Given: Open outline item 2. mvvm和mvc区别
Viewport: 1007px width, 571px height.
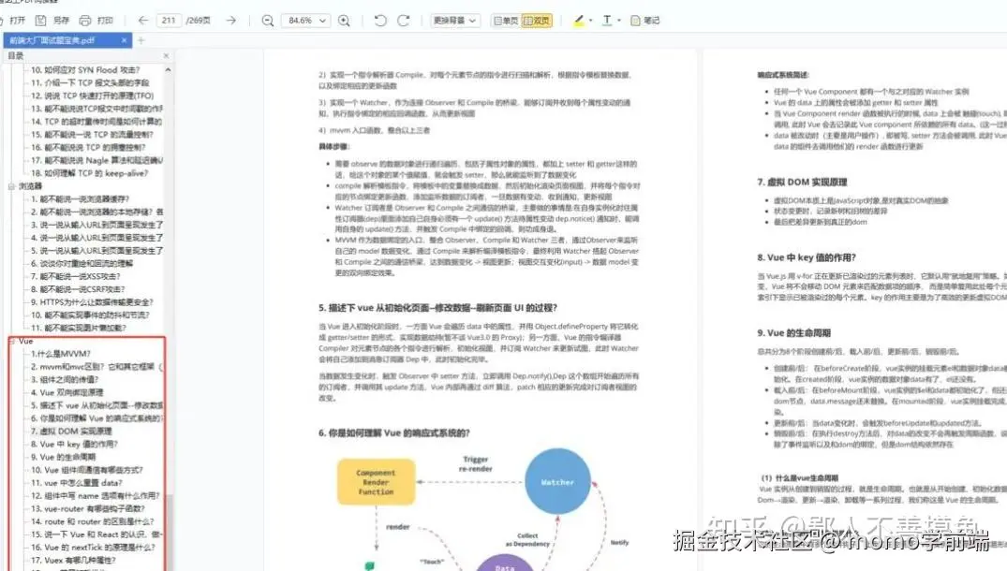Looking at the screenshot, I should (96, 367).
